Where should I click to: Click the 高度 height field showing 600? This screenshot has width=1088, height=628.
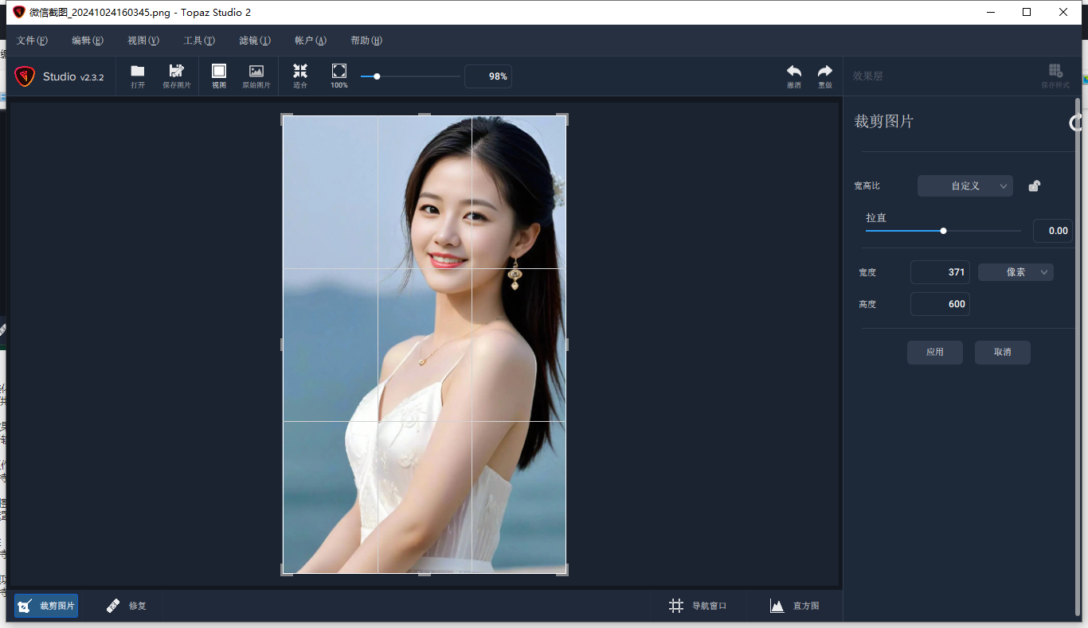(x=940, y=304)
